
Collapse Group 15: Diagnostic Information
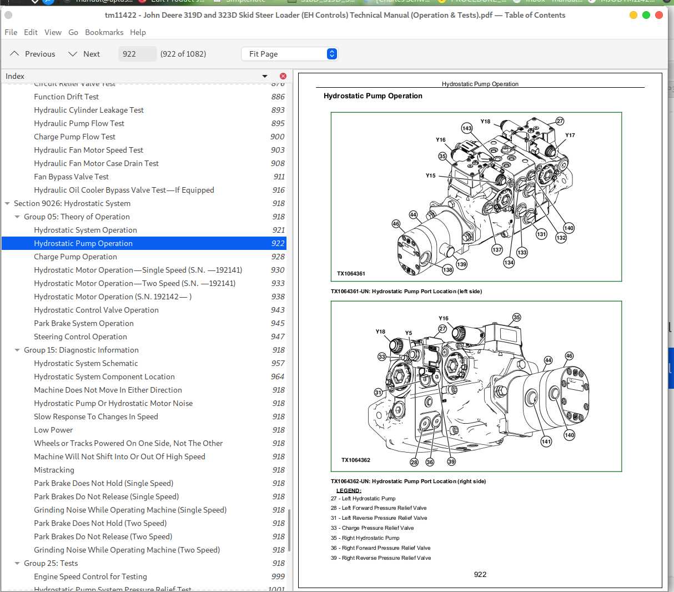coord(17,350)
